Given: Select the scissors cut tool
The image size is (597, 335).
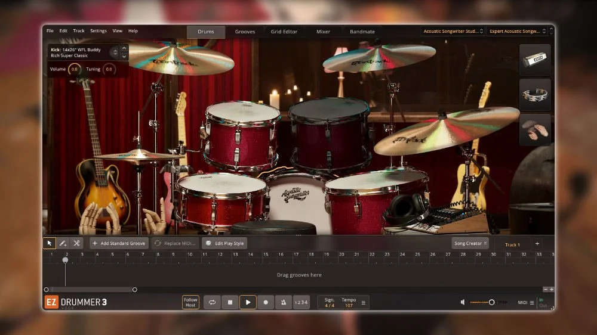Looking at the screenshot, I should click(x=76, y=243).
